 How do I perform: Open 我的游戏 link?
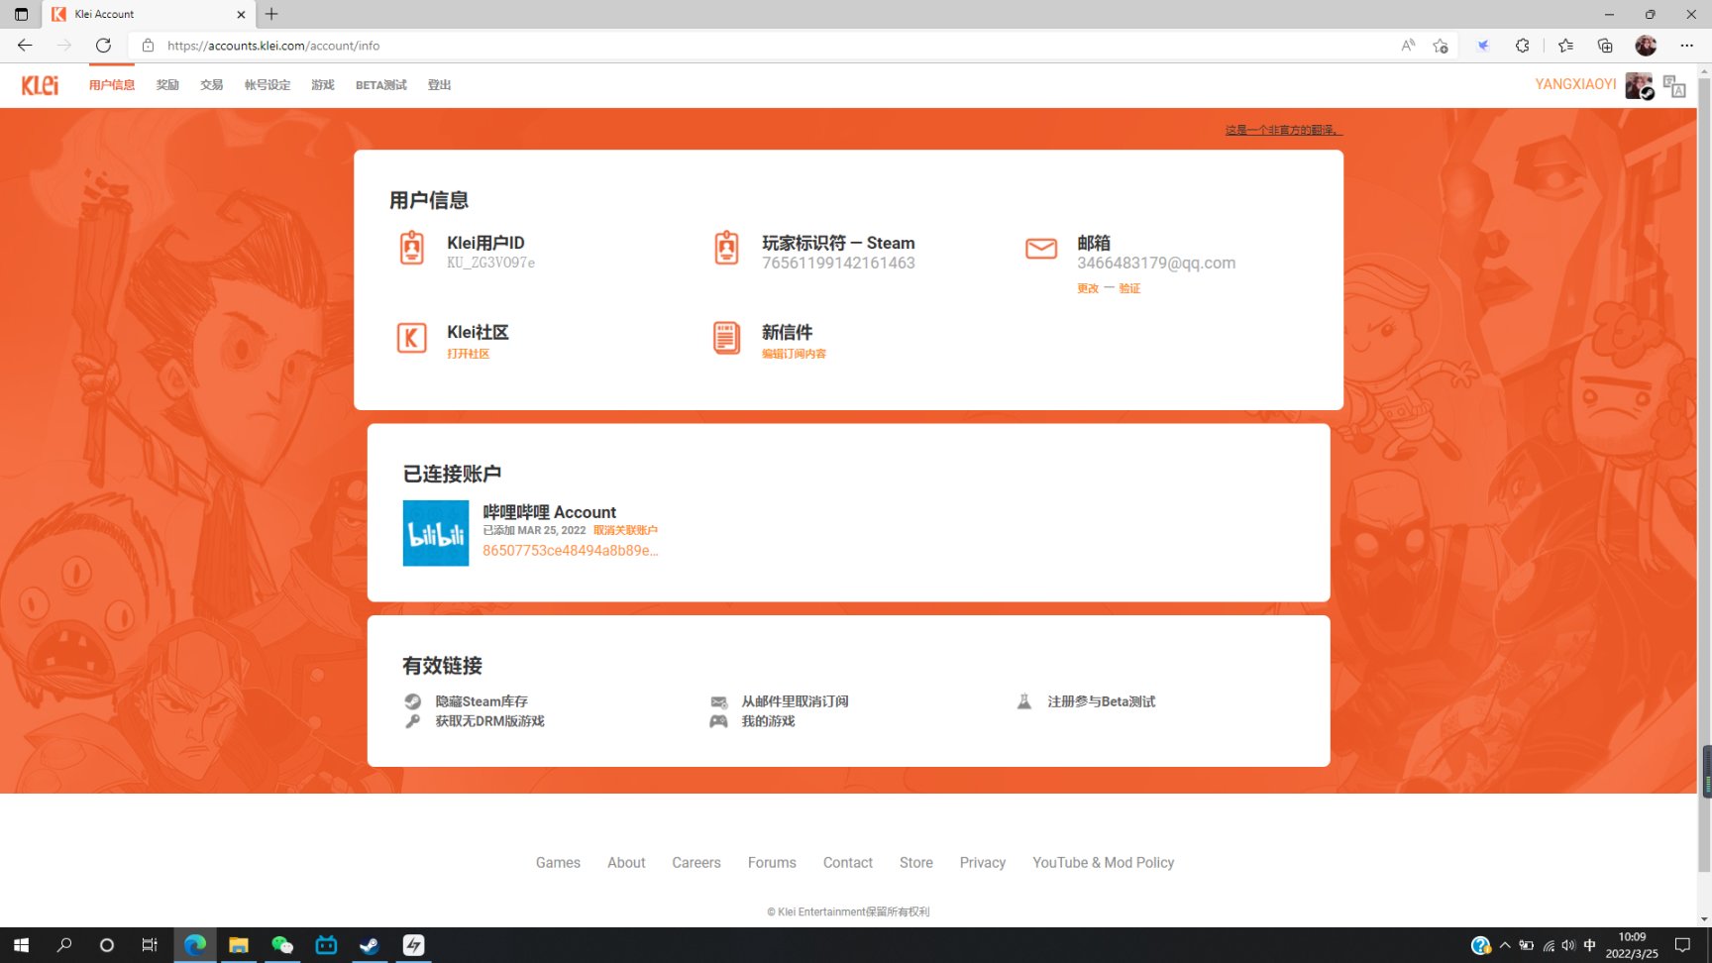[x=768, y=721]
